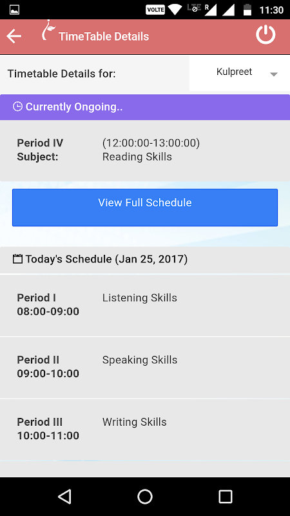This screenshot has height=516, width=290.
Task: Tap the power logout icon
Action: (266, 35)
